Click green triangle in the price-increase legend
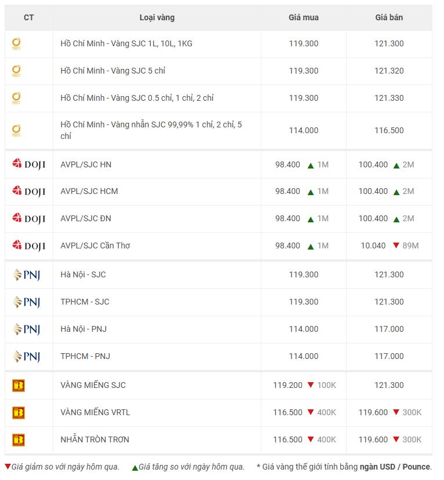444x480 pixels. pos(135,468)
